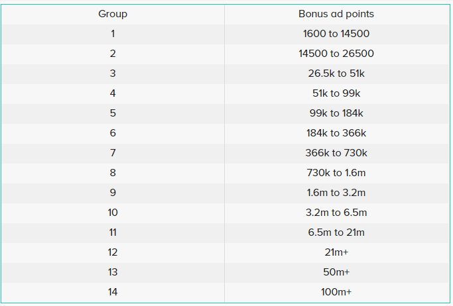Click the '51k to 99k' range cell
This screenshot has width=453, height=306.
click(x=336, y=93)
